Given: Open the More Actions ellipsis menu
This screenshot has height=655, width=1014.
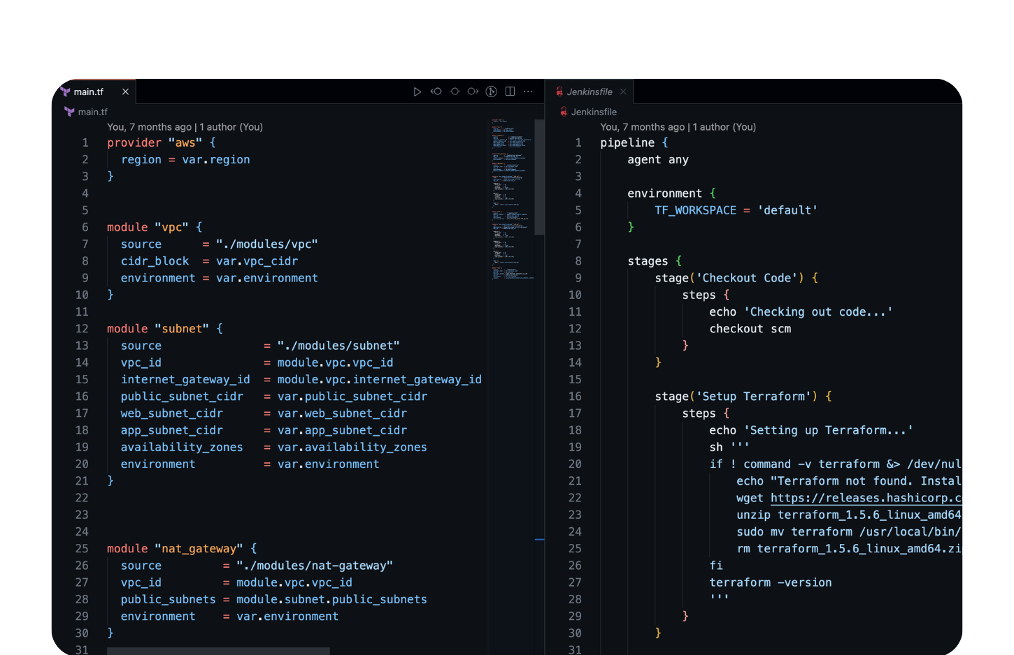Looking at the screenshot, I should click(x=528, y=91).
